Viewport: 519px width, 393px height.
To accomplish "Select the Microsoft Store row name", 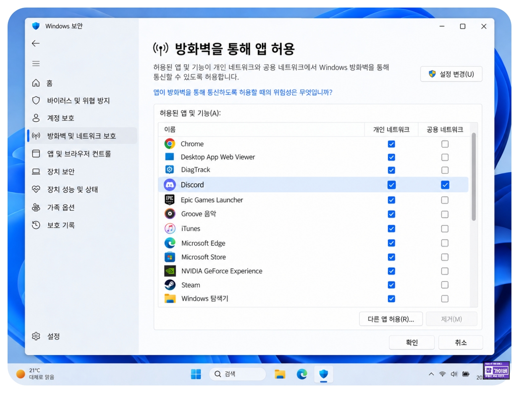I will point(204,257).
